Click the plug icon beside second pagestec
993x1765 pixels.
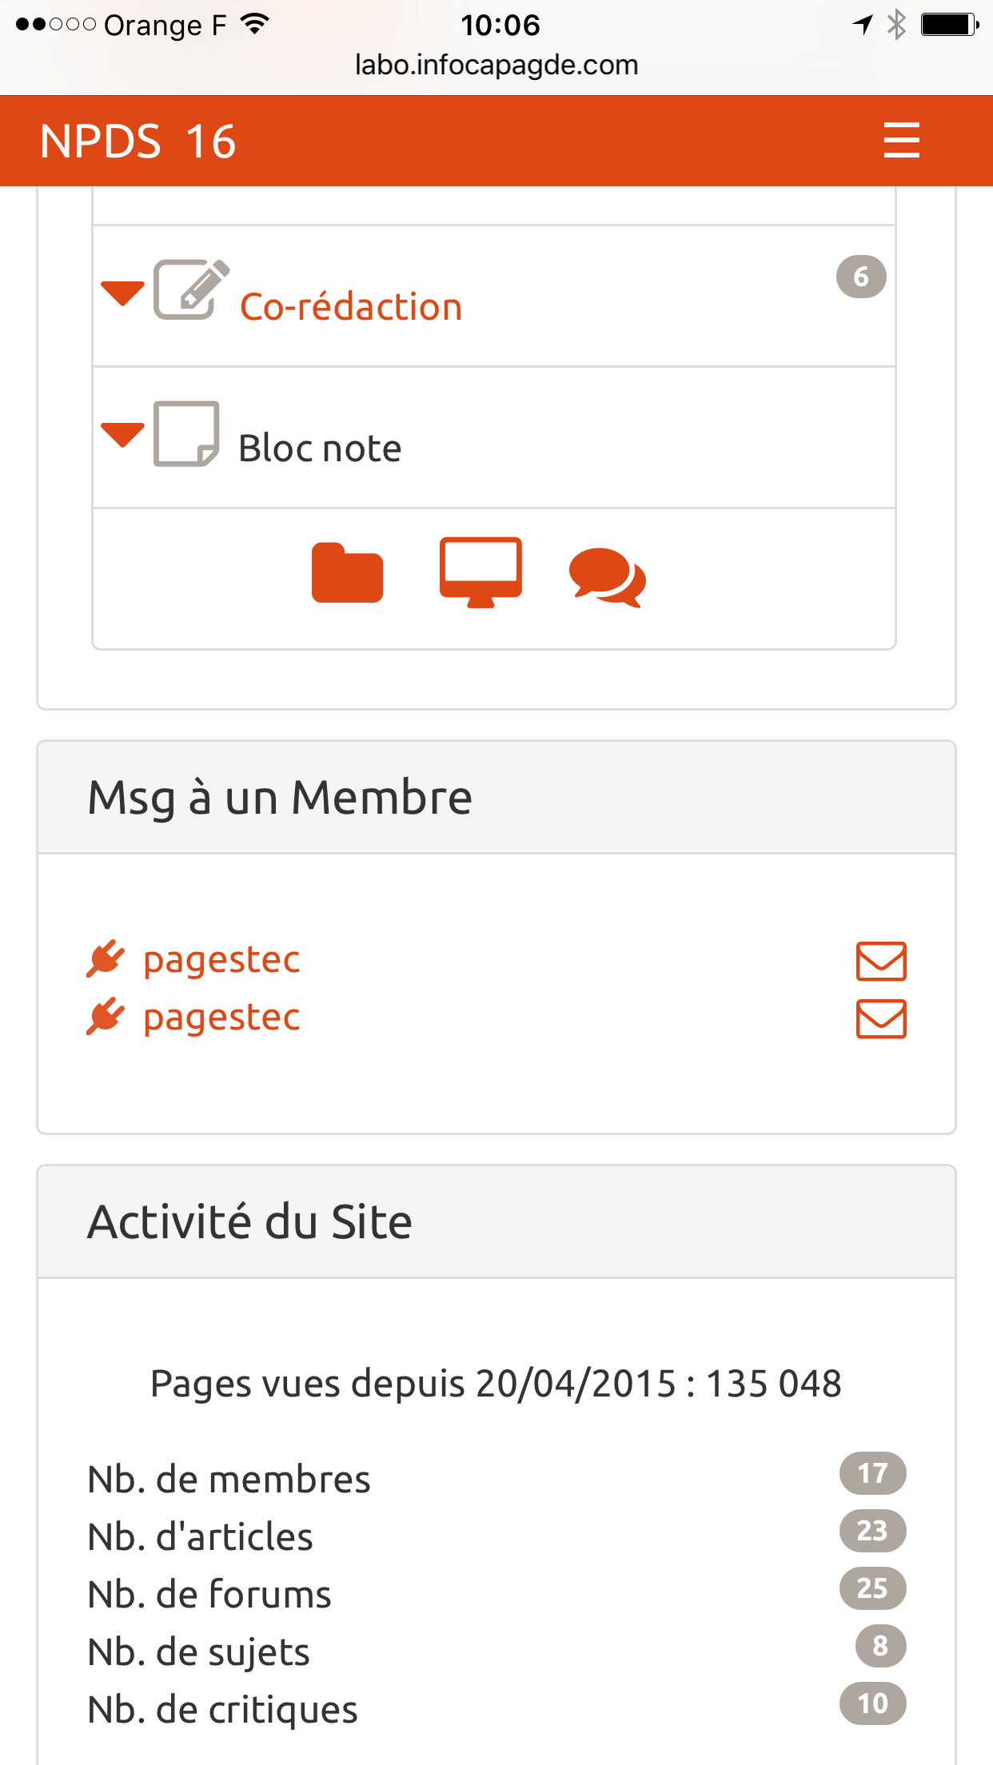(106, 1017)
